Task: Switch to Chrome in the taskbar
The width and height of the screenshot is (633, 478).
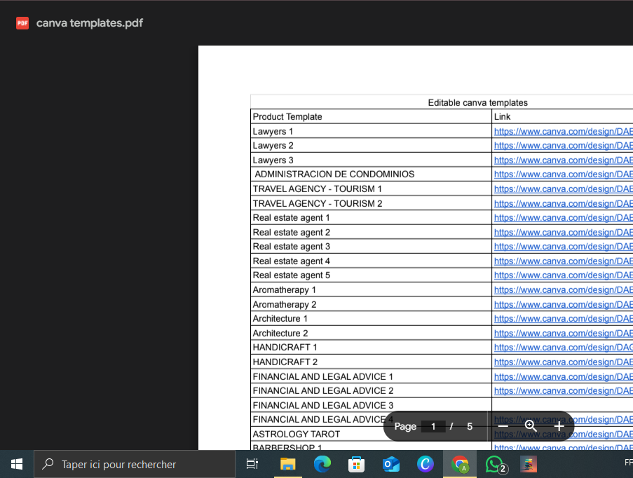Action: (460, 464)
